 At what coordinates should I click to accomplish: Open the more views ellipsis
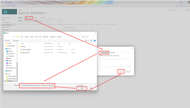(44, 21)
